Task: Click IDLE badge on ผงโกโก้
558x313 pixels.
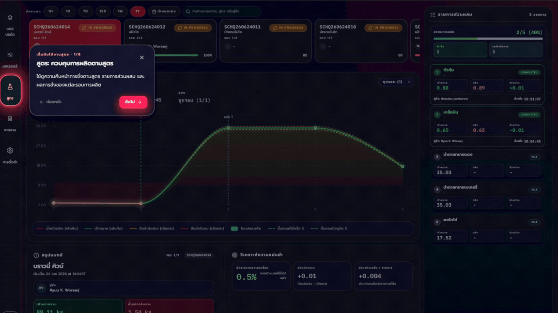Action: tap(535, 222)
